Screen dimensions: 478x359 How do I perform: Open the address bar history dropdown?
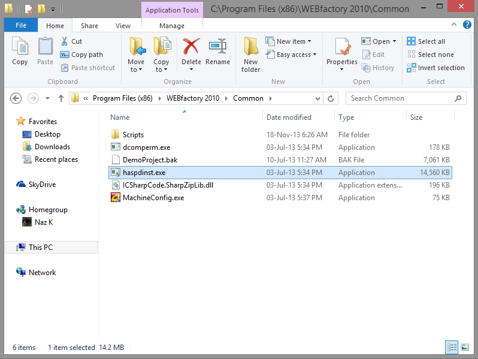tap(317, 98)
